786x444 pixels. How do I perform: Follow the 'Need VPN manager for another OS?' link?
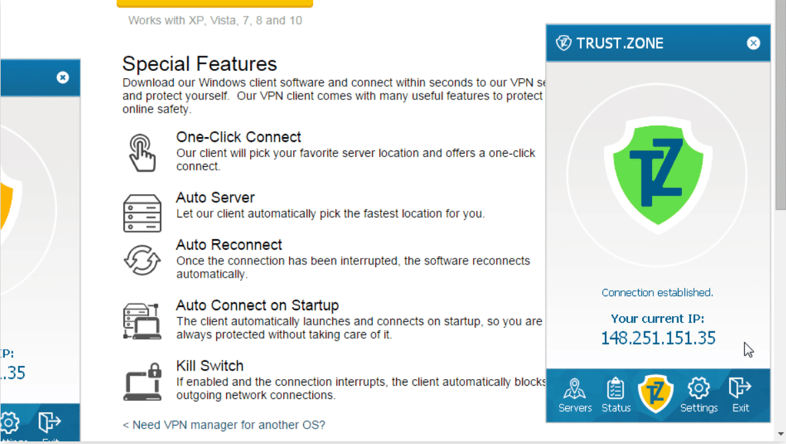click(224, 425)
